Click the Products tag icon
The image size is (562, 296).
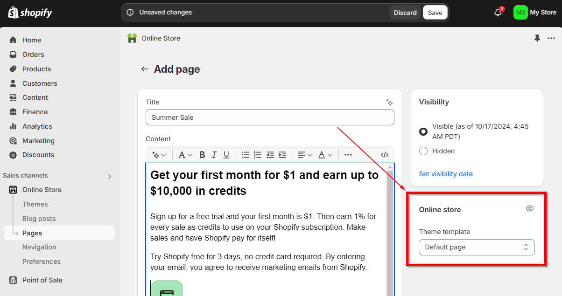(x=13, y=69)
